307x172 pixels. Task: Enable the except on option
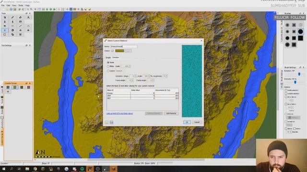286,121
